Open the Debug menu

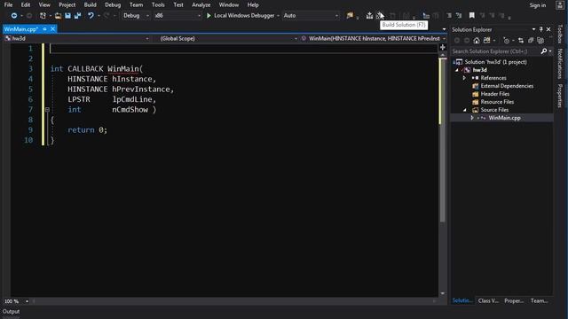coord(113,5)
